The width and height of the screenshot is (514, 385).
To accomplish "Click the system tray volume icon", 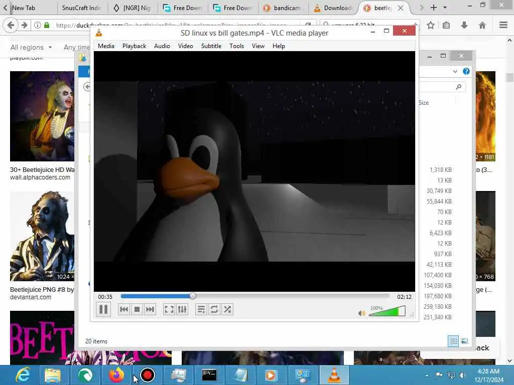I will coord(463,375).
